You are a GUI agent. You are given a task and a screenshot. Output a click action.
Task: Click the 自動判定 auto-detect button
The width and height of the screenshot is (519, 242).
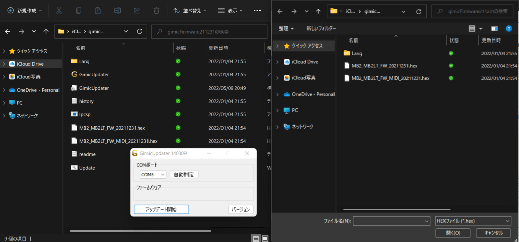(183, 174)
